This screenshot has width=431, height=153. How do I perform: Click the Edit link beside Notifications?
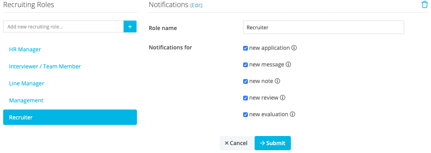pos(196,5)
